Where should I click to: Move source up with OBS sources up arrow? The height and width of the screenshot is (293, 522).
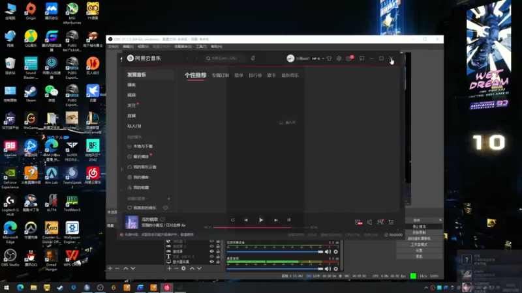pos(192,268)
